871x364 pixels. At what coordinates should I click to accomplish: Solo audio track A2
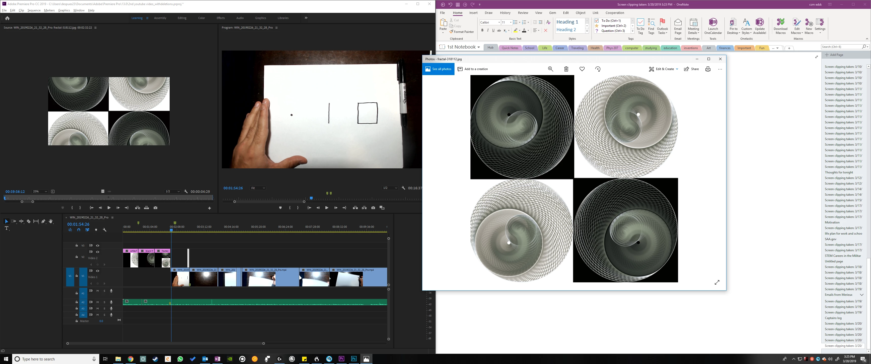pos(105,302)
